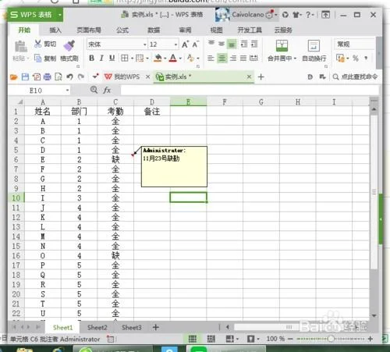Click the zoom out minus button
This screenshot has height=352, width=390.
291,339
